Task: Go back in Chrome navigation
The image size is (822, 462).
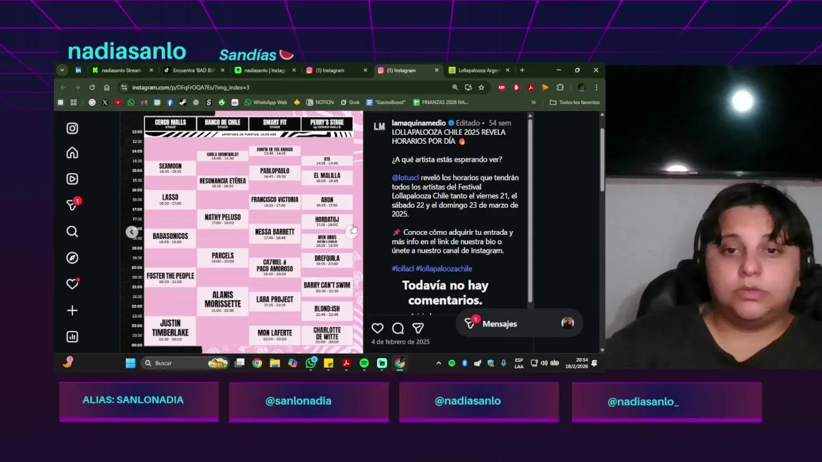Action: click(63, 87)
